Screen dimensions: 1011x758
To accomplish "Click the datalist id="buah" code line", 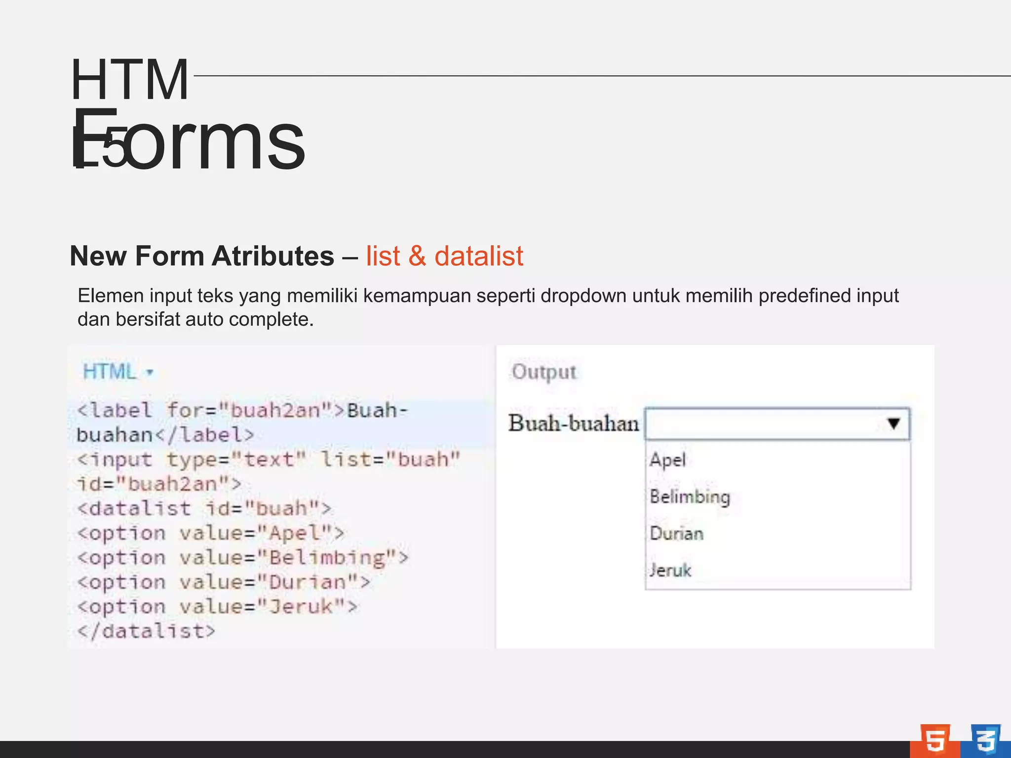I will point(204,508).
